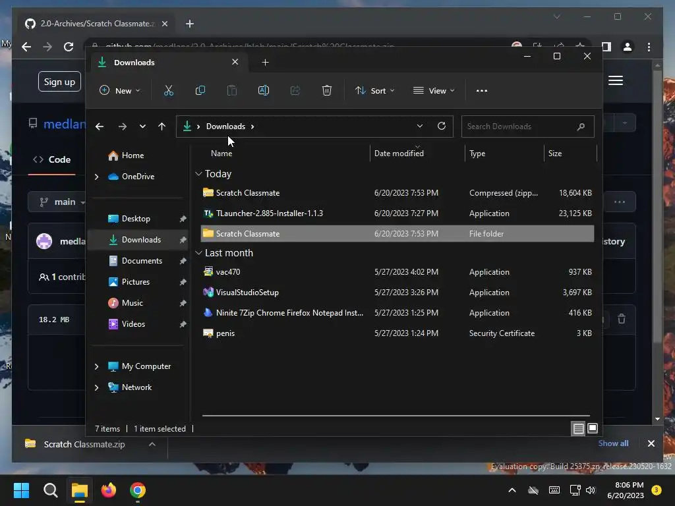Refresh the Downloads folder view
Screen dimensions: 675x506
442,126
